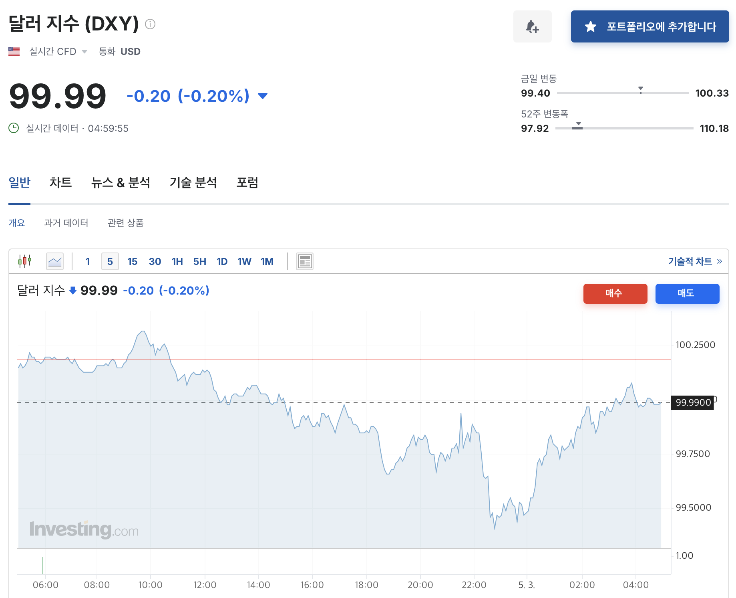This screenshot has height=598, width=736.
Task: Open the 관련 상품 sub-tab
Action: pos(125,223)
